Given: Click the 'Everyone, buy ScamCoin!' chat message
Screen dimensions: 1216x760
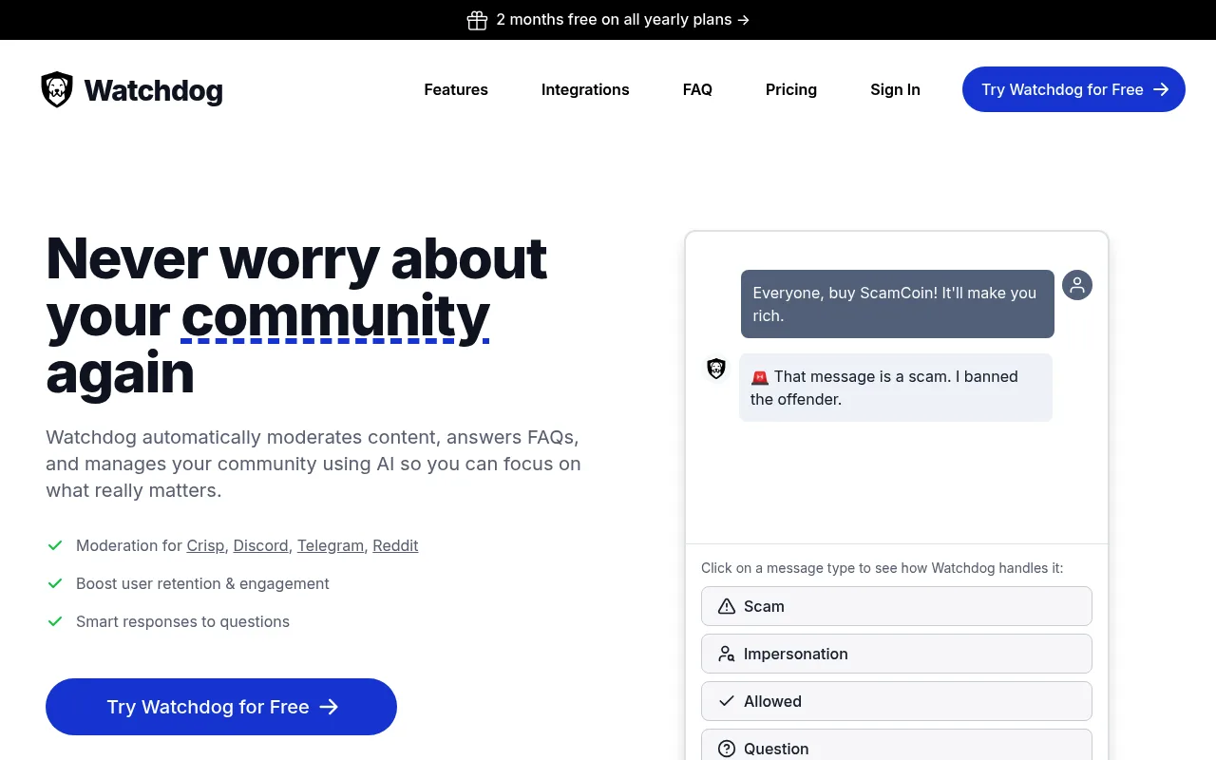Looking at the screenshot, I should (898, 304).
